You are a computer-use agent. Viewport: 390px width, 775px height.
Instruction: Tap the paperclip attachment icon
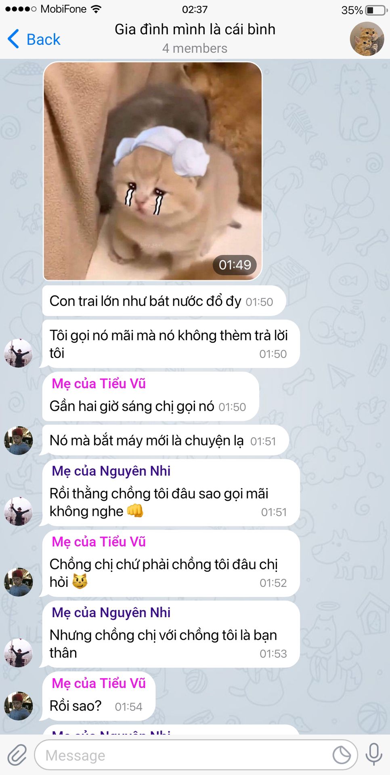[17, 755]
